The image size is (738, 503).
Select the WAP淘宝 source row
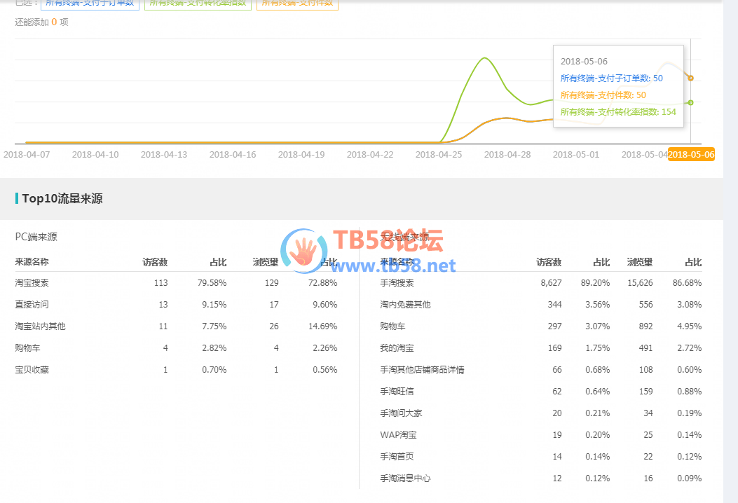coord(398,435)
